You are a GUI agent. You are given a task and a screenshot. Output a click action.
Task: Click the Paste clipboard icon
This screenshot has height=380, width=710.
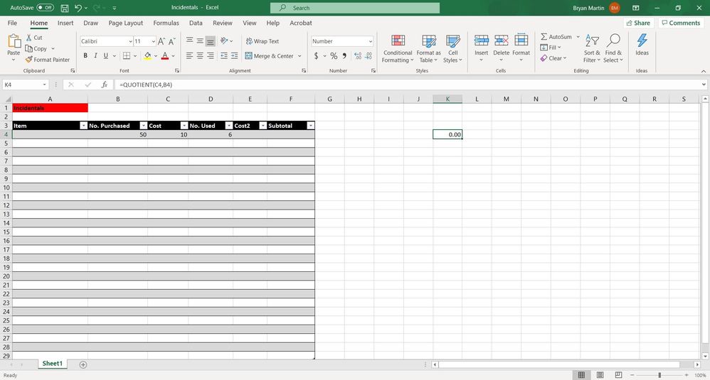(14, 42)
